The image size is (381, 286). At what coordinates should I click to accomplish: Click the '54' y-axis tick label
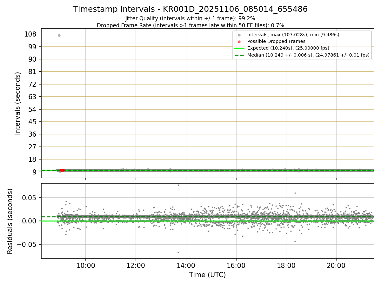click(33, 109)
